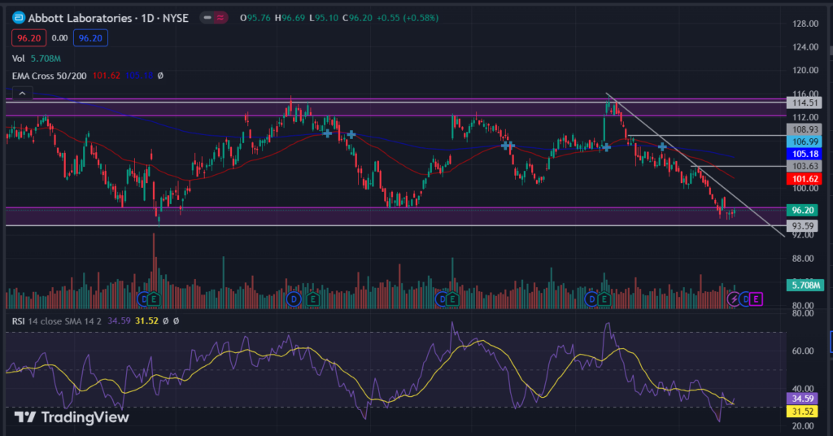The image size is (833, 436).
Task: Click the ∅ symbol in EMA Cross legend
Action: (160, 76)
